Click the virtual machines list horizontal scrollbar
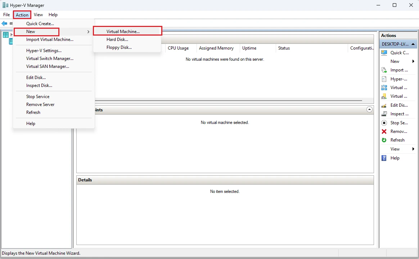The image size is (419, 259). (x=229, y=101)
